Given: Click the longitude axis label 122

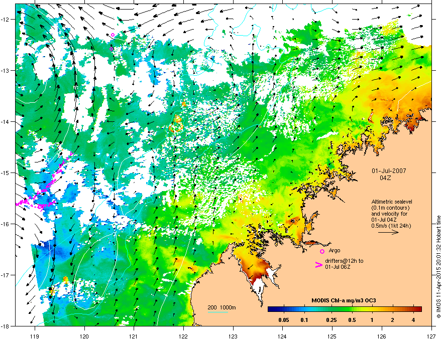Looking at the screenshot, I should (183, 336).
